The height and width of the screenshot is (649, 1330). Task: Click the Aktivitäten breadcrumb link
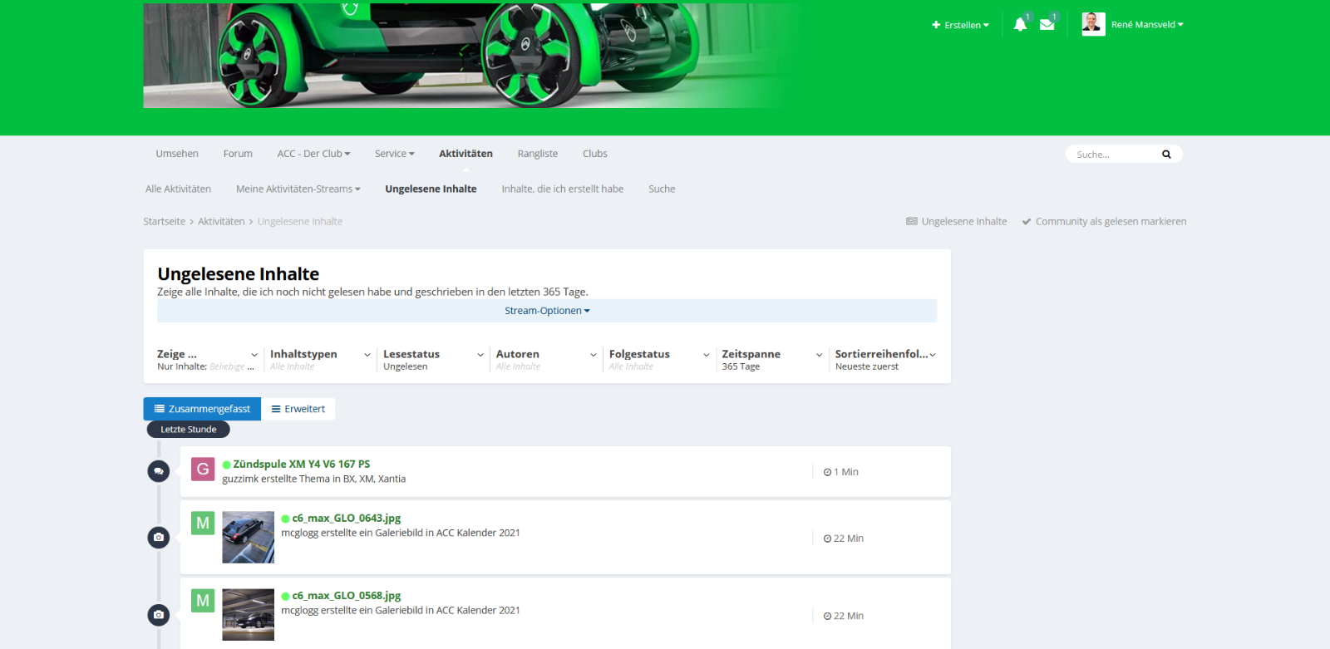(x=221, y=221)
